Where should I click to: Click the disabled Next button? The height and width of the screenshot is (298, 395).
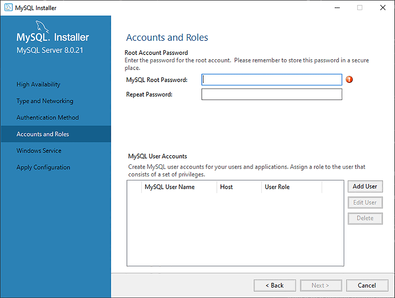coord(321,285)
